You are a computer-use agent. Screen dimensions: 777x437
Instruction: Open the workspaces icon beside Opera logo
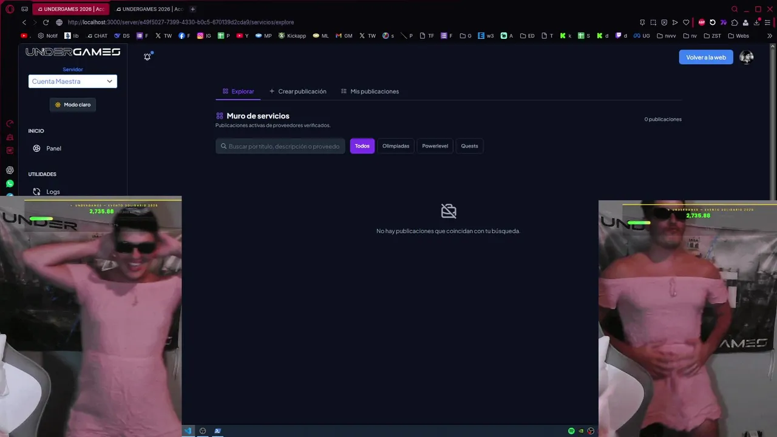click(x=24, y=9)
